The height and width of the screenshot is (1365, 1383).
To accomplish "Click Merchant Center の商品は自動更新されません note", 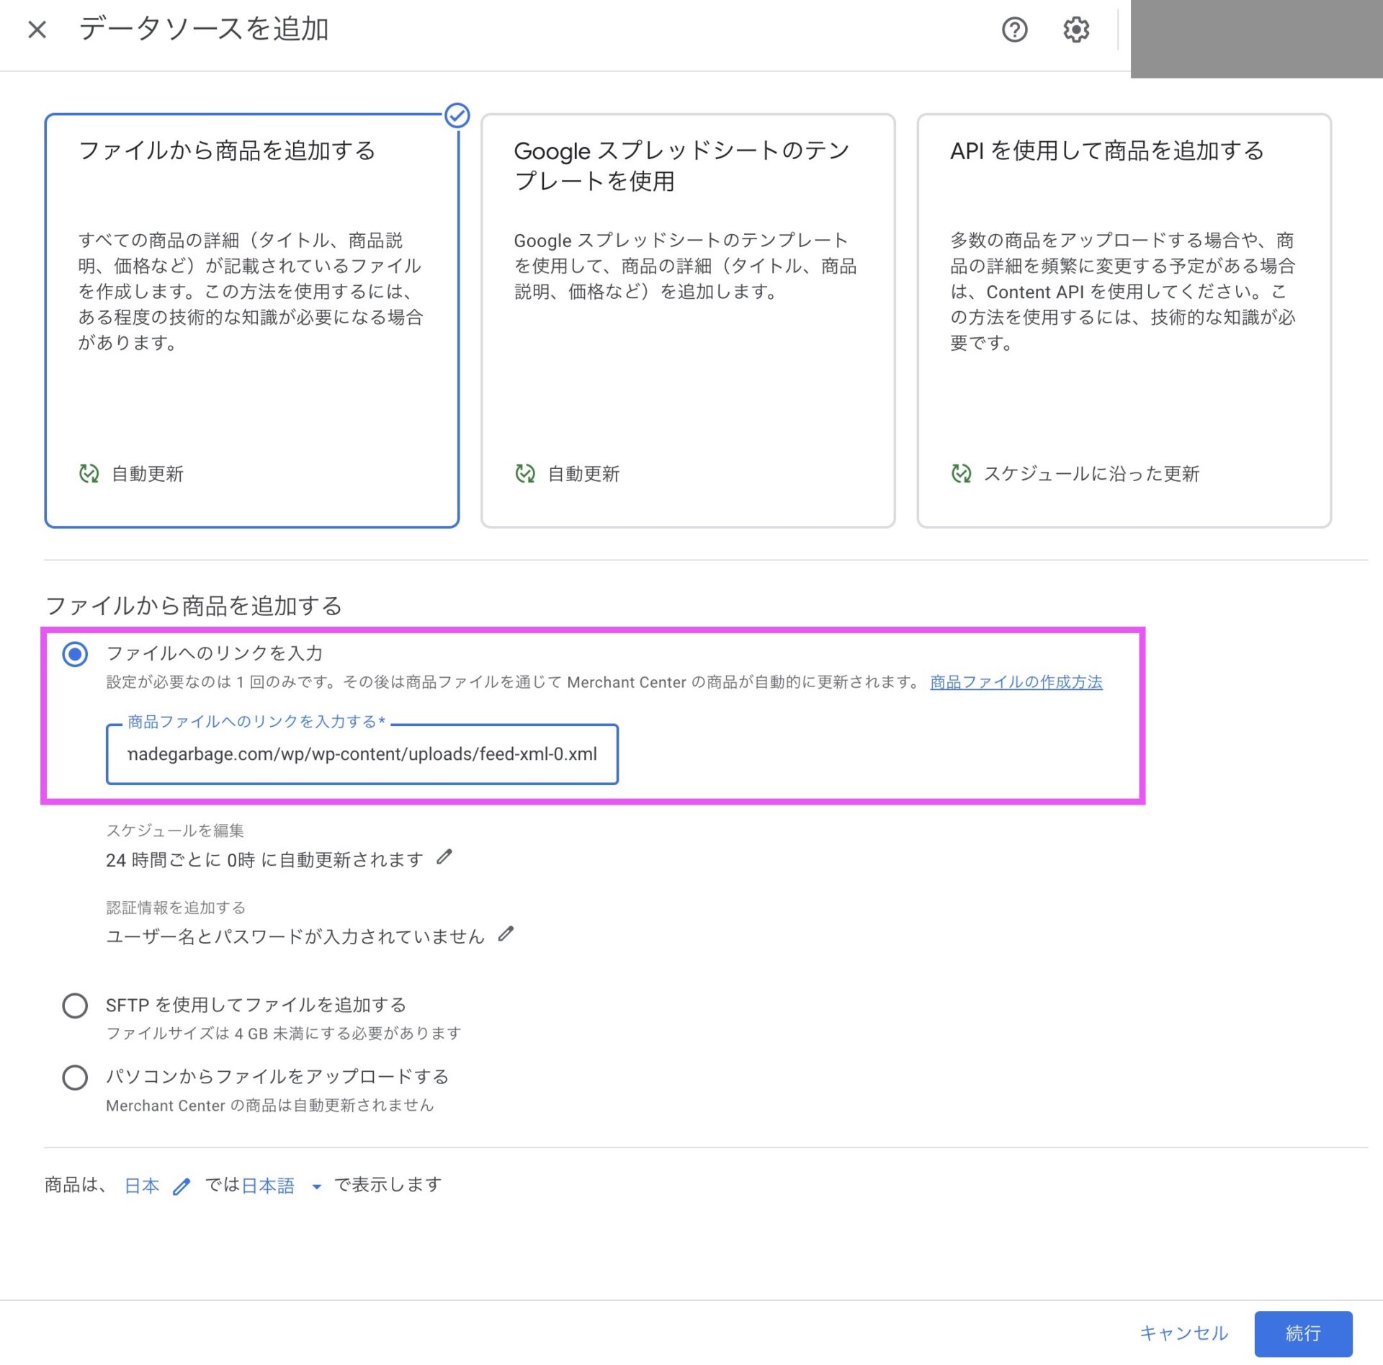I will click(270, 1106).
